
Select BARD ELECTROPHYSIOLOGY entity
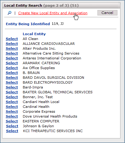[12, 82]
